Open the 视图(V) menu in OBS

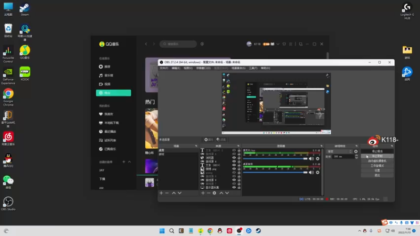click(188, 68)
